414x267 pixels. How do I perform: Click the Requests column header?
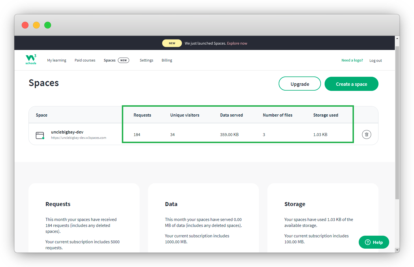[x=142, y=115]
